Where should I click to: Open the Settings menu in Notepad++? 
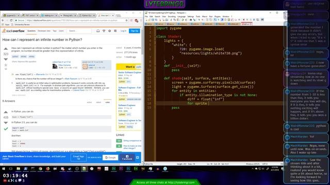[x=190, y=16]
